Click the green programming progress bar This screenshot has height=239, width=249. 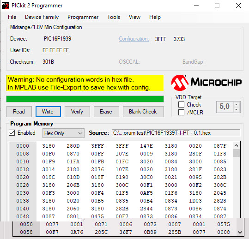(85, 99)
